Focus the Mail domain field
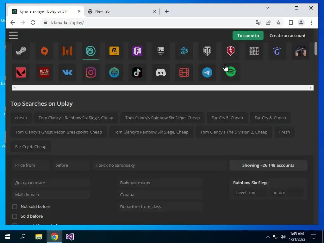This screenshot has height=243, width=324. (51, 195)
